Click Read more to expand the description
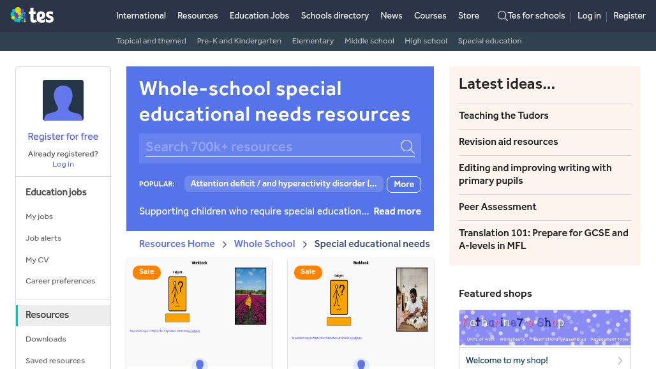The height and width of the screenshot is (369, 656). pyautogui.click(x=397, y=211)
